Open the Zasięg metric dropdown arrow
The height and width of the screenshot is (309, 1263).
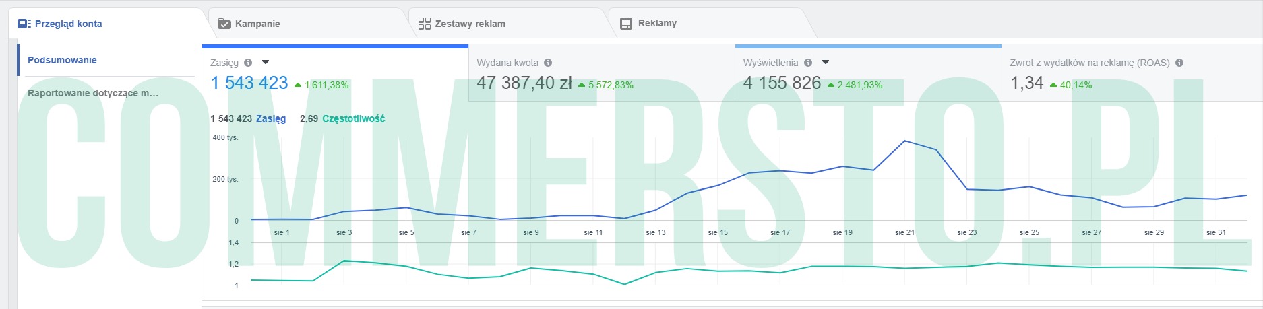click(x=266, y=63)
